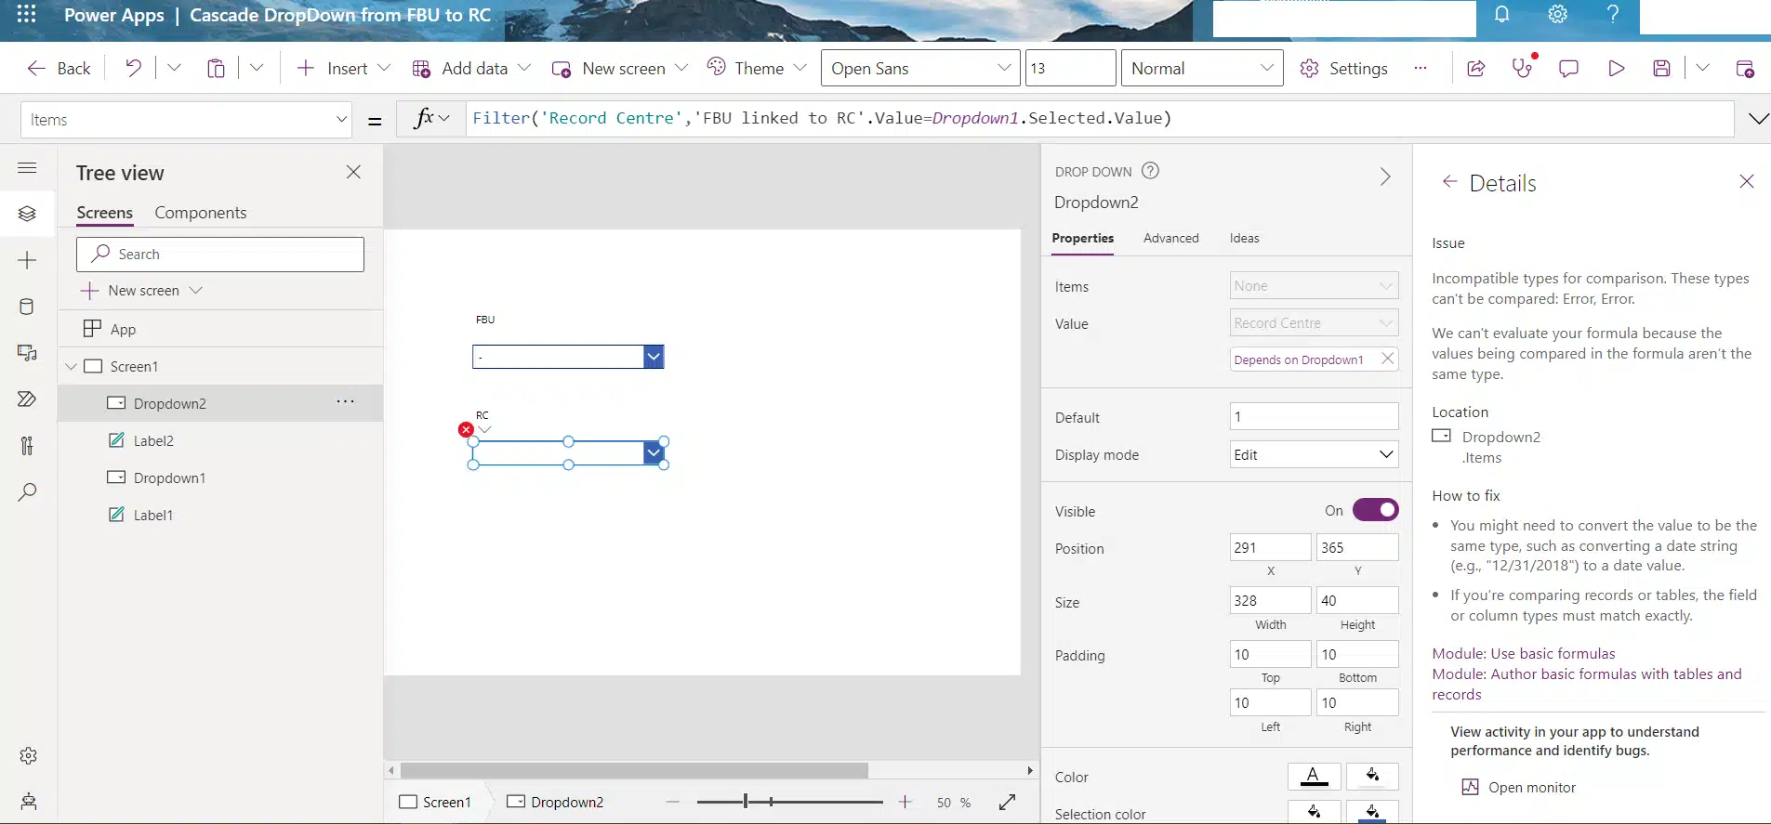Open the Module: Use basic formulas link

(1523, 653)
